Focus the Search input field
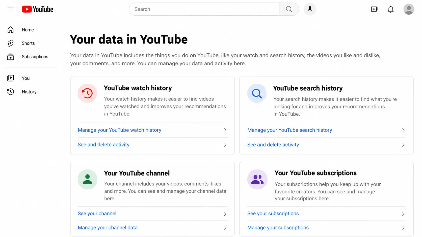The height and width of the screenshot is (237, 422). [204, 9]
